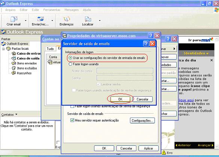Open the Editar menu
Screen dimensions: 219x157
(24, 10)
